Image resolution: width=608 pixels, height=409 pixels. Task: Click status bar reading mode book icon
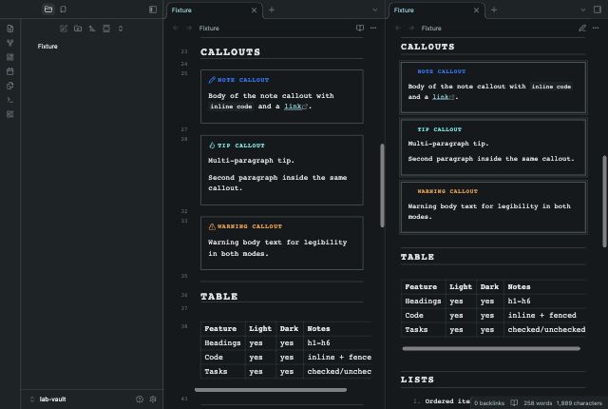[x=514, y=402]
